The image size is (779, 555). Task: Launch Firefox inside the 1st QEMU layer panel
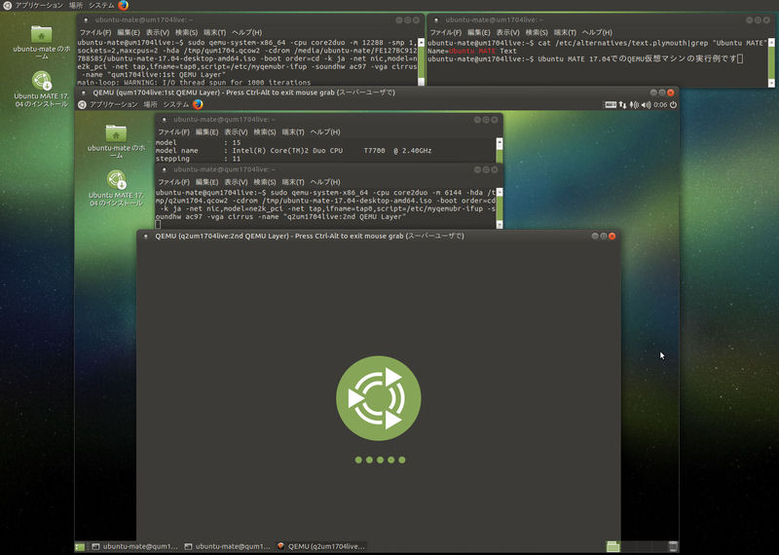[198, 104]
